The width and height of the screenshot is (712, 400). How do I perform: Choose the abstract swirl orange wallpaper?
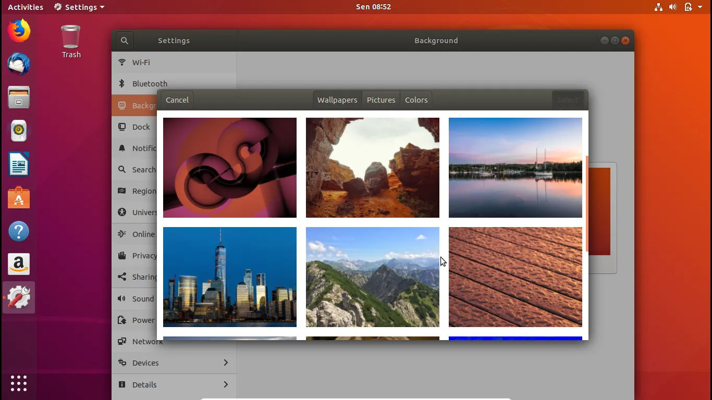(230, 168)
